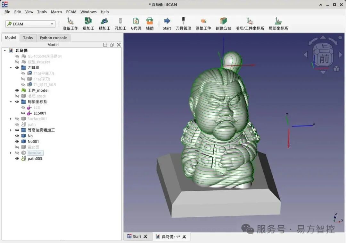Click the 创建凸台 create boss icon
Screen dimensions: 346x243
[x=223, y=24]
